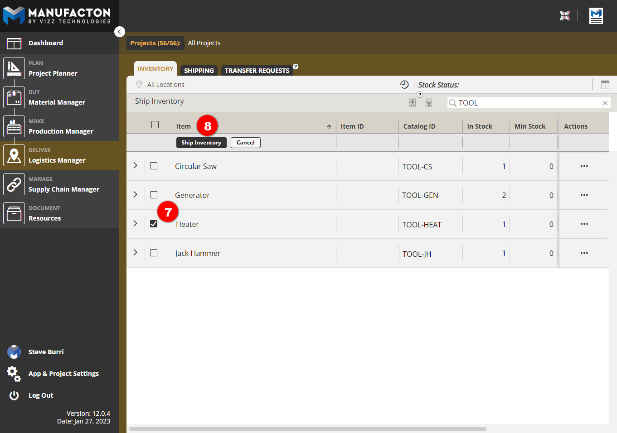Viewport: 617px width, 433px height.
Task: Click the Cancel button
Action: click(x=245, y=143)
